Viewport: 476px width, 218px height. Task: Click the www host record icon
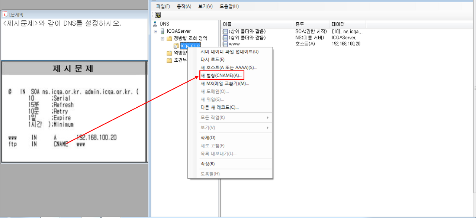(x=225, y=44)
